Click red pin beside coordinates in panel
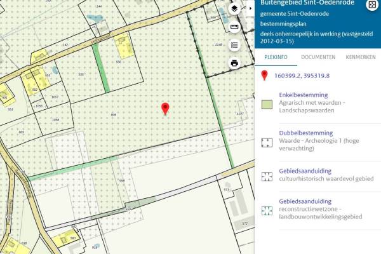The image size is (381, 254). point(265,76)
